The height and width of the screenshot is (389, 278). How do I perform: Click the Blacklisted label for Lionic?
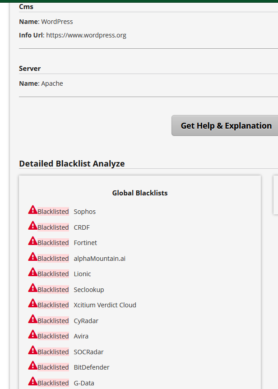[53, 274]
